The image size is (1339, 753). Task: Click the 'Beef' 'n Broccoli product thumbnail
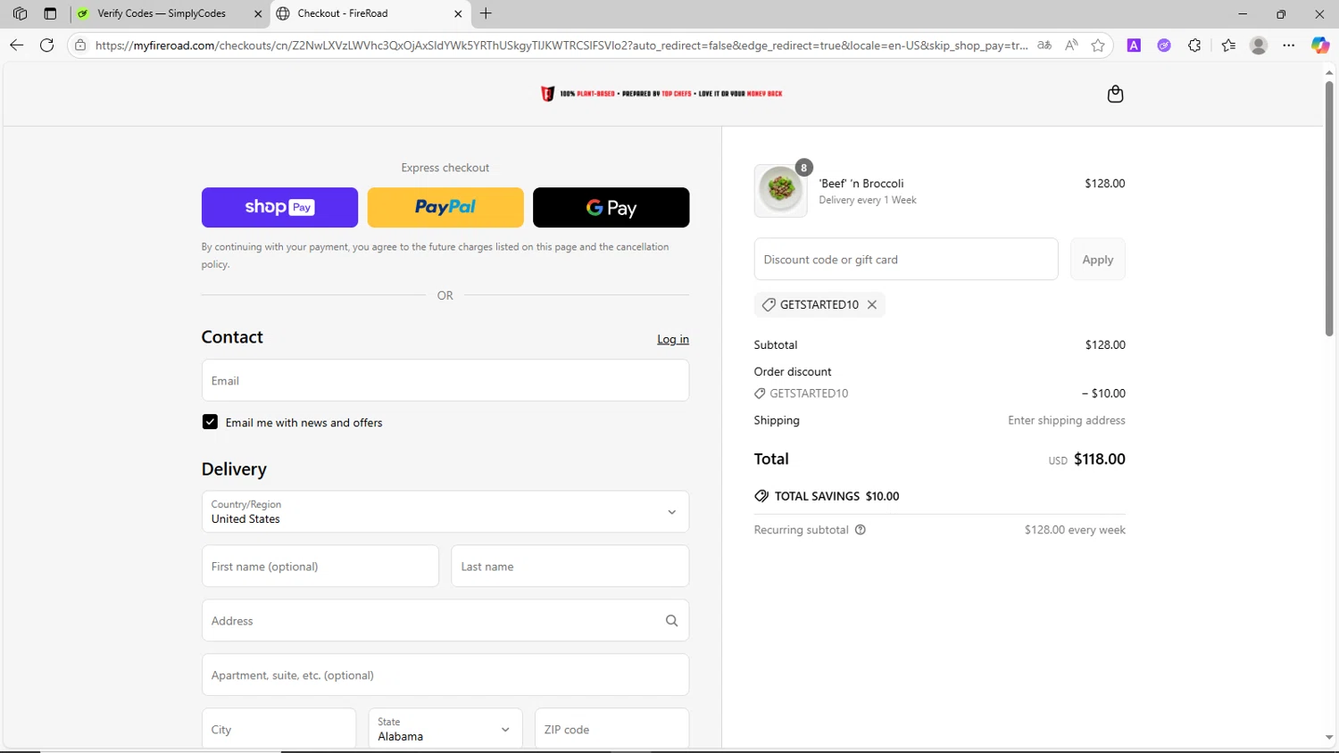point(781,191)
